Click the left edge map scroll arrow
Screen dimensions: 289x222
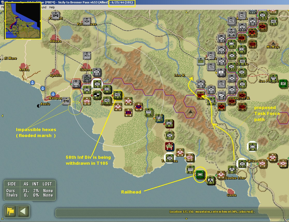click(x=2, y=116)
